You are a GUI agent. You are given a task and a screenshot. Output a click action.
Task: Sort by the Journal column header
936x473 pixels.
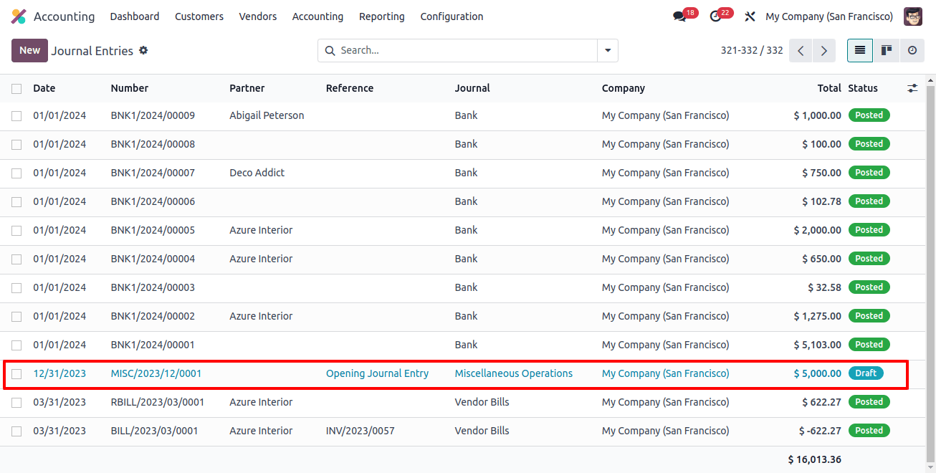[472, 88]
